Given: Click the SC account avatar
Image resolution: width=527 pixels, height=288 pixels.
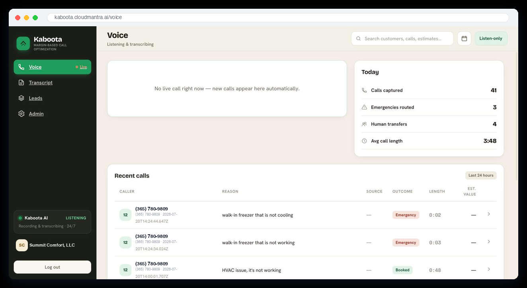Looking at the screenshot, I should click(x=22, y=245).
